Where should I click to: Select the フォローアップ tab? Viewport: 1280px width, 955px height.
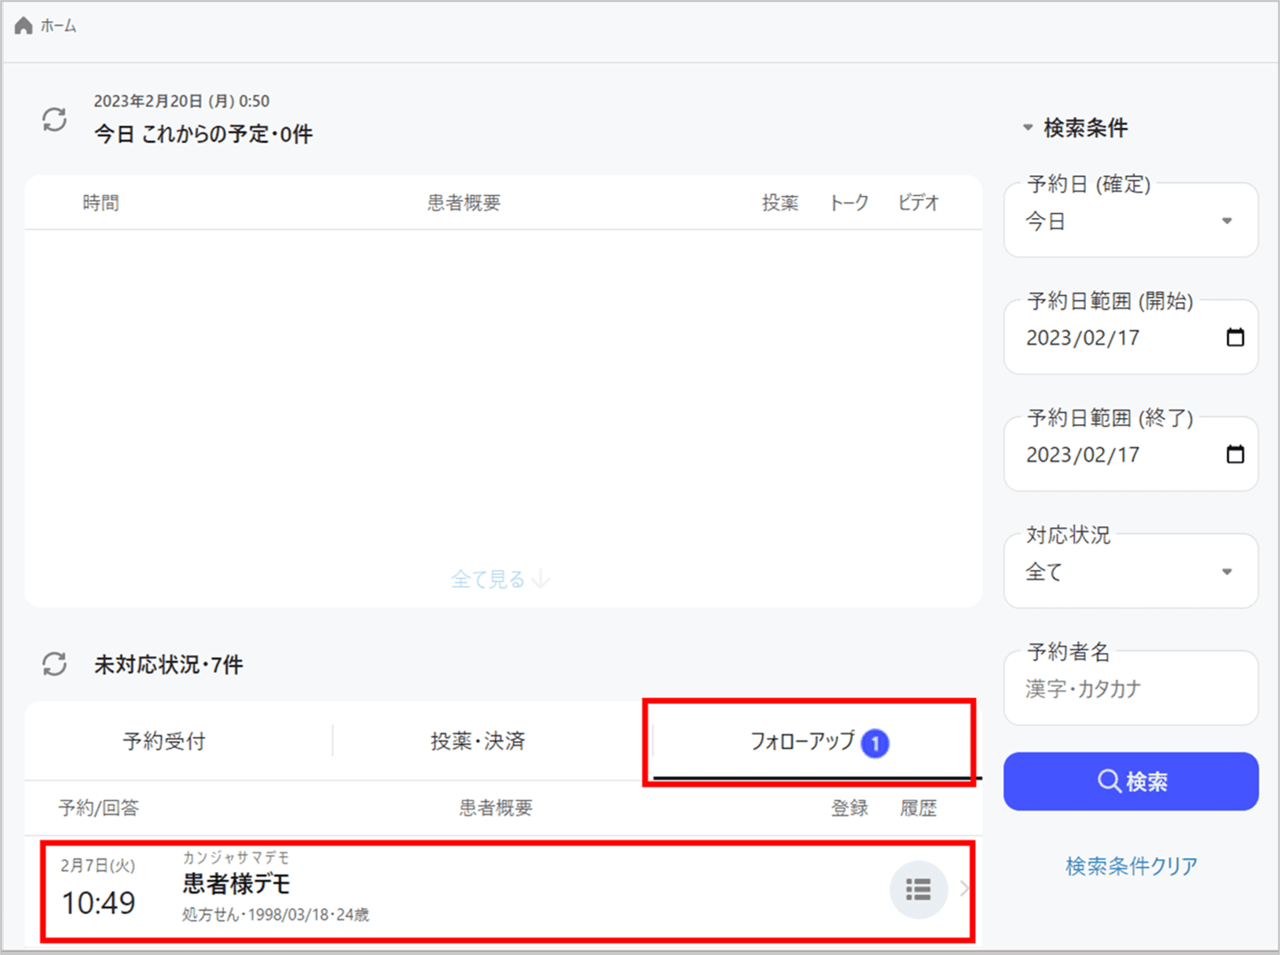801,741
